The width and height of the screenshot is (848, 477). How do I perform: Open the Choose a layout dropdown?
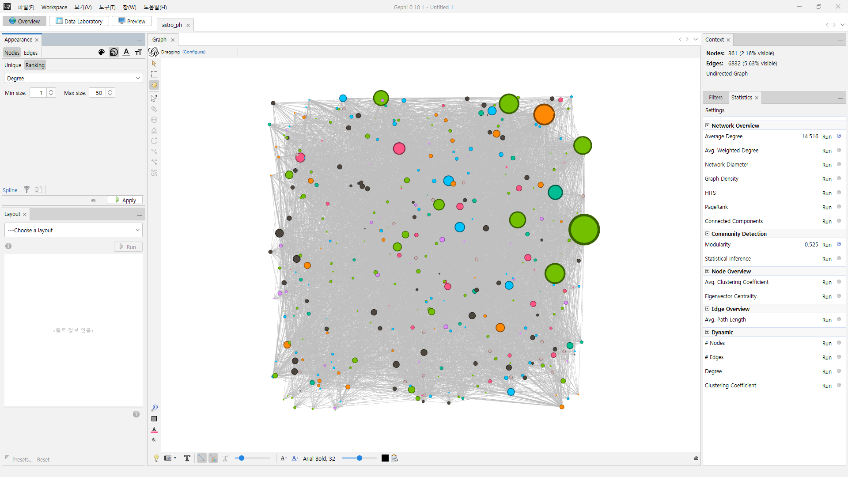73,230
